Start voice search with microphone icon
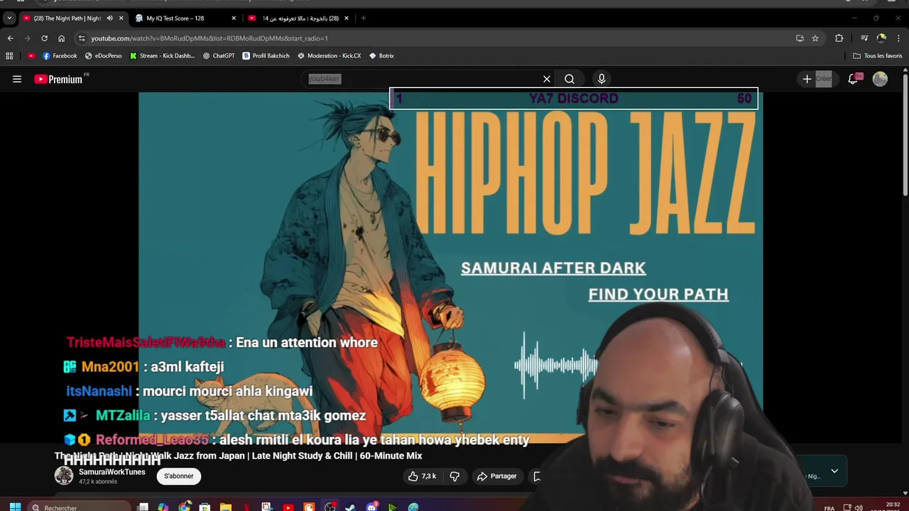The width and height of the screenshot is (909, 511). click(x=602, y=79)
